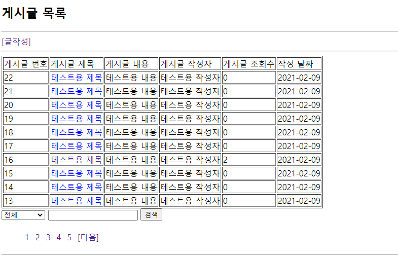The width and height of the screenshot is (398, 256).
Task: Open post 13's 테스트용 제목 link
Action: click(77, 201)
